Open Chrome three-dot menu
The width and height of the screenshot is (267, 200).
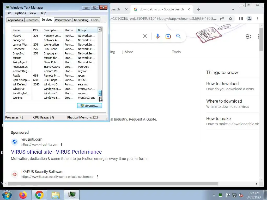click(x=258, y=18)
